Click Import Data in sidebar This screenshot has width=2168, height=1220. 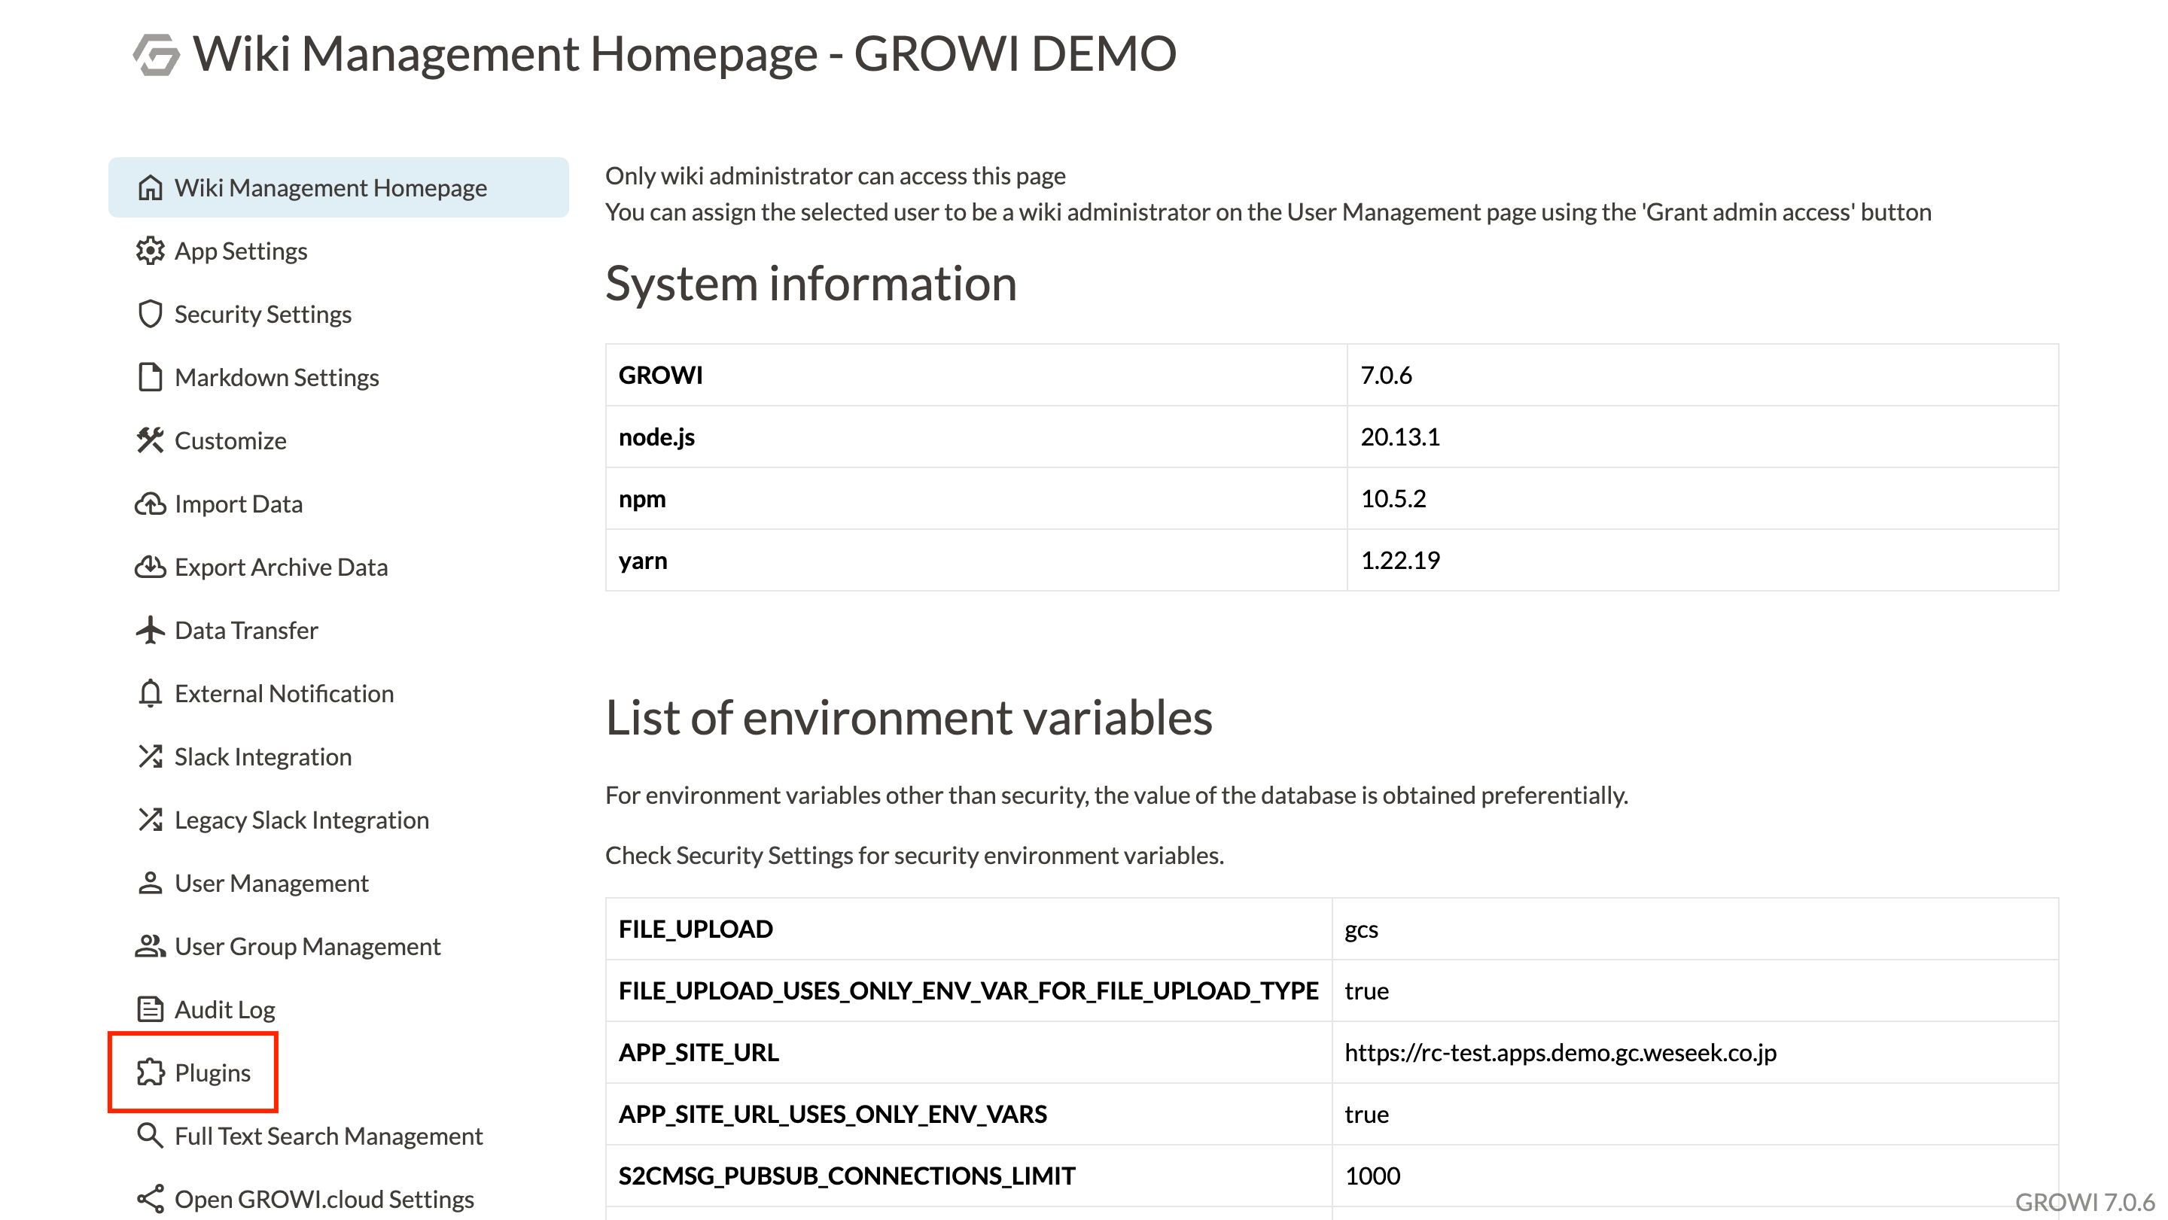click(x=238, y=503)
